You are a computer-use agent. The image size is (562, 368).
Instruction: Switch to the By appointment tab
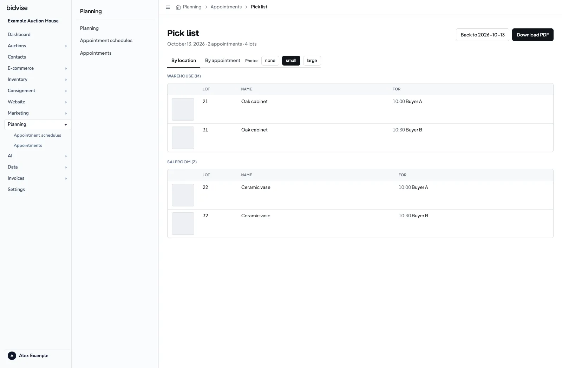pos(223,61)
